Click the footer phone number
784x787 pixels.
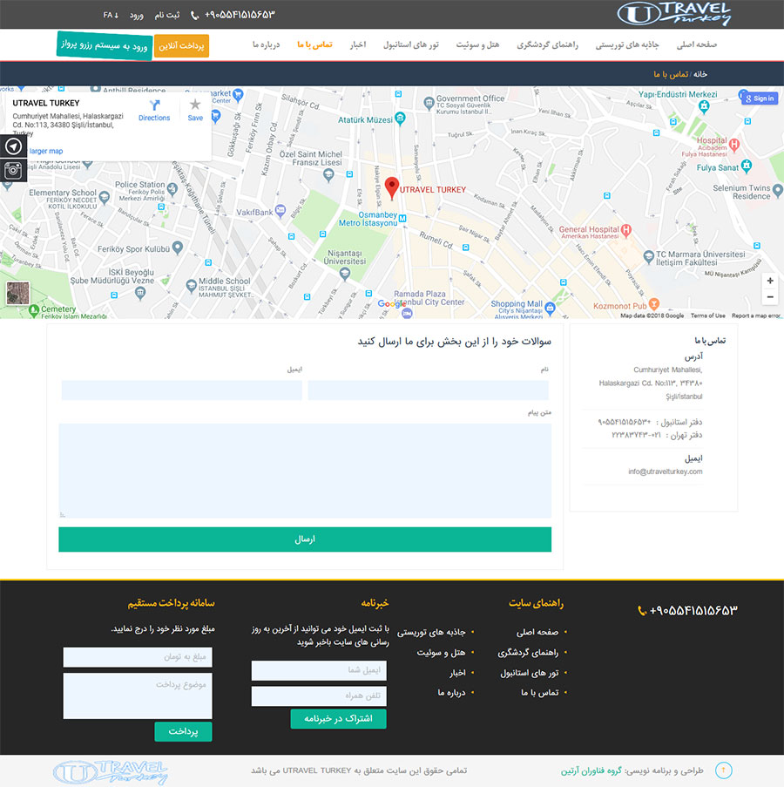(693, 611)
